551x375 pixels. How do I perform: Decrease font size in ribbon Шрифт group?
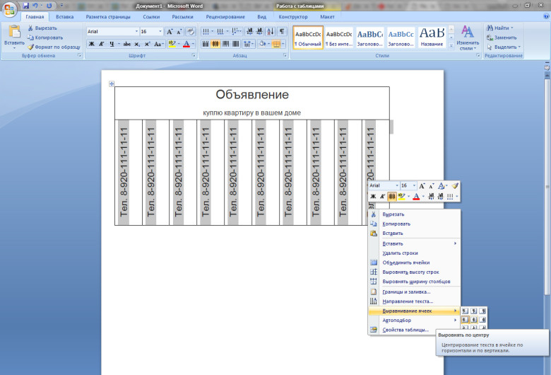pos(179,32)
